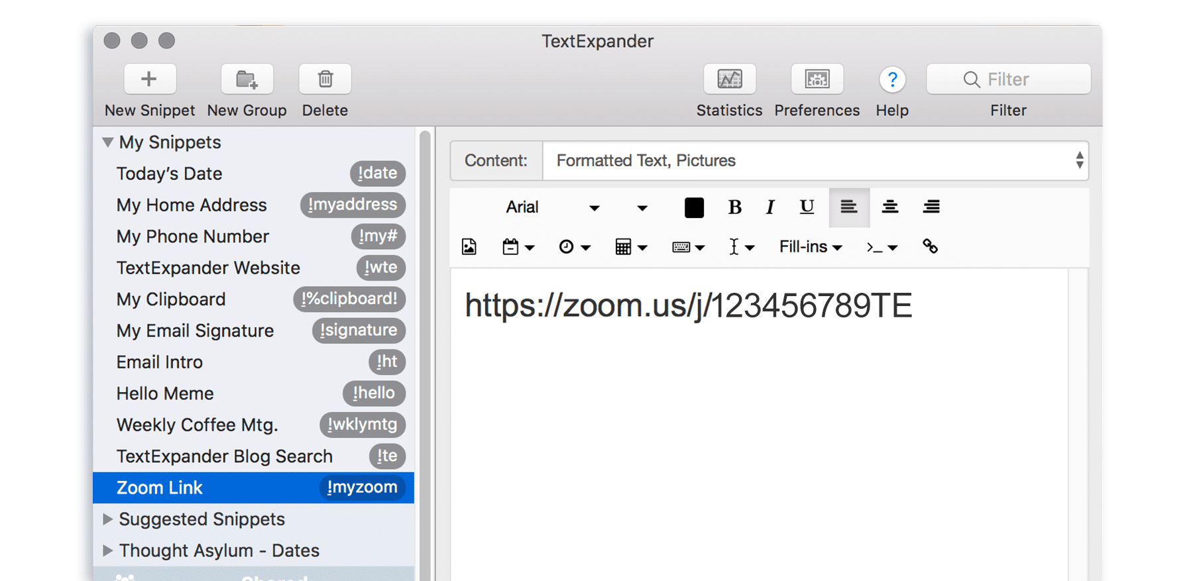Select the Weekly Coffee Mtg. snippet
The width and height of the screenshot is (1193, 581).
[x=253, y=425]
